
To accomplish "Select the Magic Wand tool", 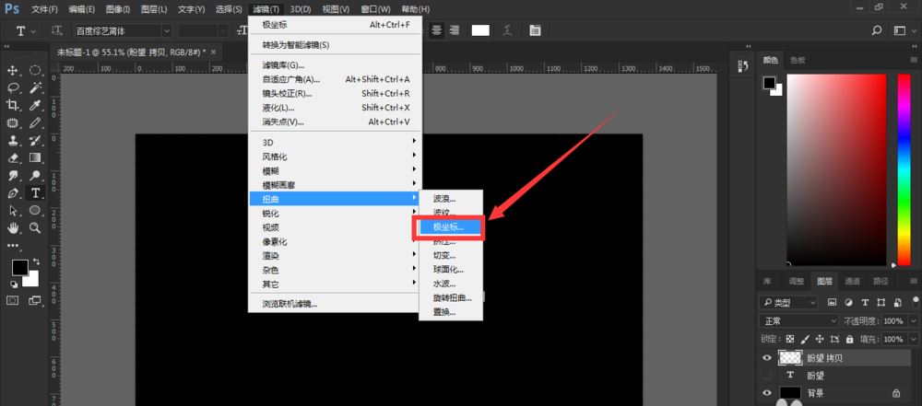I will (35, 87).
